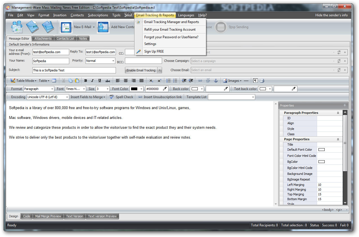Click the print icon in editor toolbar
Image resolution: width=359 pixels, height=237 pixels.
(x=262, y=81)
